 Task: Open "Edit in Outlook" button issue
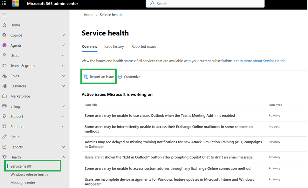point(168,157)
